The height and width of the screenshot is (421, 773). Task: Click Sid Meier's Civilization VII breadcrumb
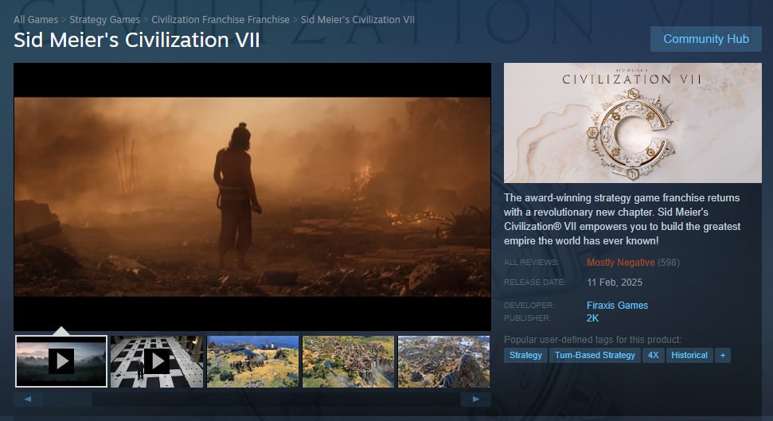click(357, 19)
